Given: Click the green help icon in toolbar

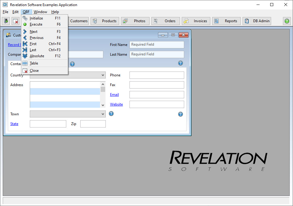Looking at the screenshot, I should pyautogui.click(x=287, y=21).
